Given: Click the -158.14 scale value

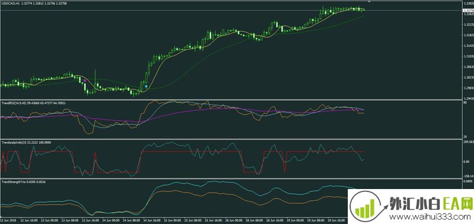Looking at the screenshot, I should [x=468, y=176].
